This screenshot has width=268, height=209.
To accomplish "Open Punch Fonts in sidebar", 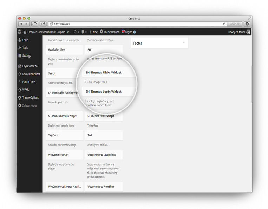I will [28, 82].
